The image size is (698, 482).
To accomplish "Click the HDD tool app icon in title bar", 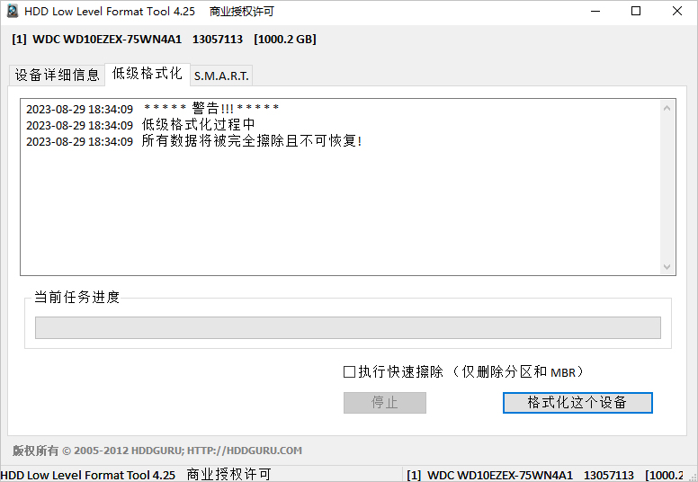I will pyautogui.click(x=13, y=11).
